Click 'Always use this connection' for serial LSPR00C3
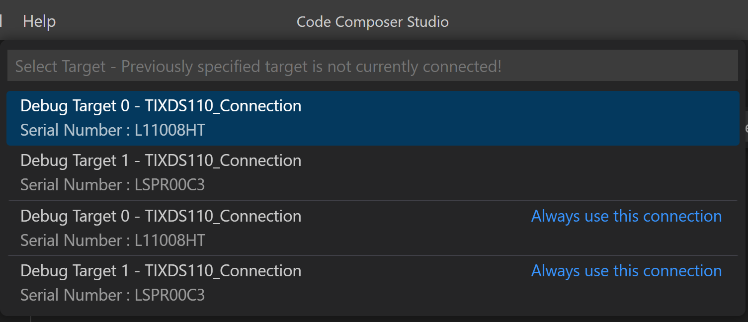Viewport: 748px width, 322px height. pos(626,270)
